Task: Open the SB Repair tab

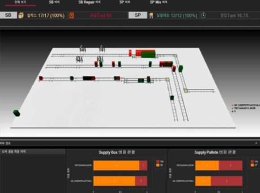Action: tap(89, 2)
